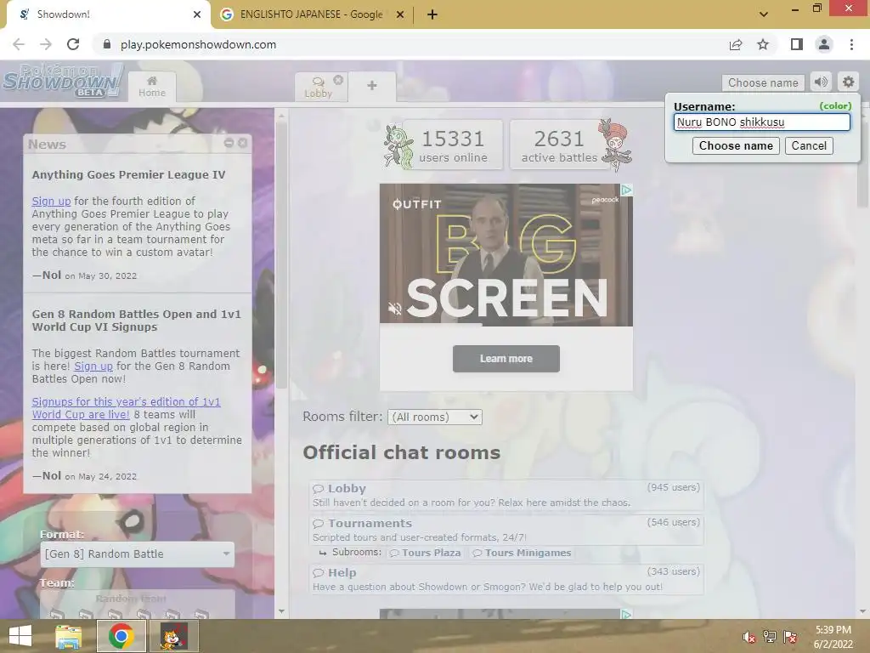870x653 pixels.
Task: Open the Chrome profile icon
Action: pyautogui.click(x=824, y=44)
